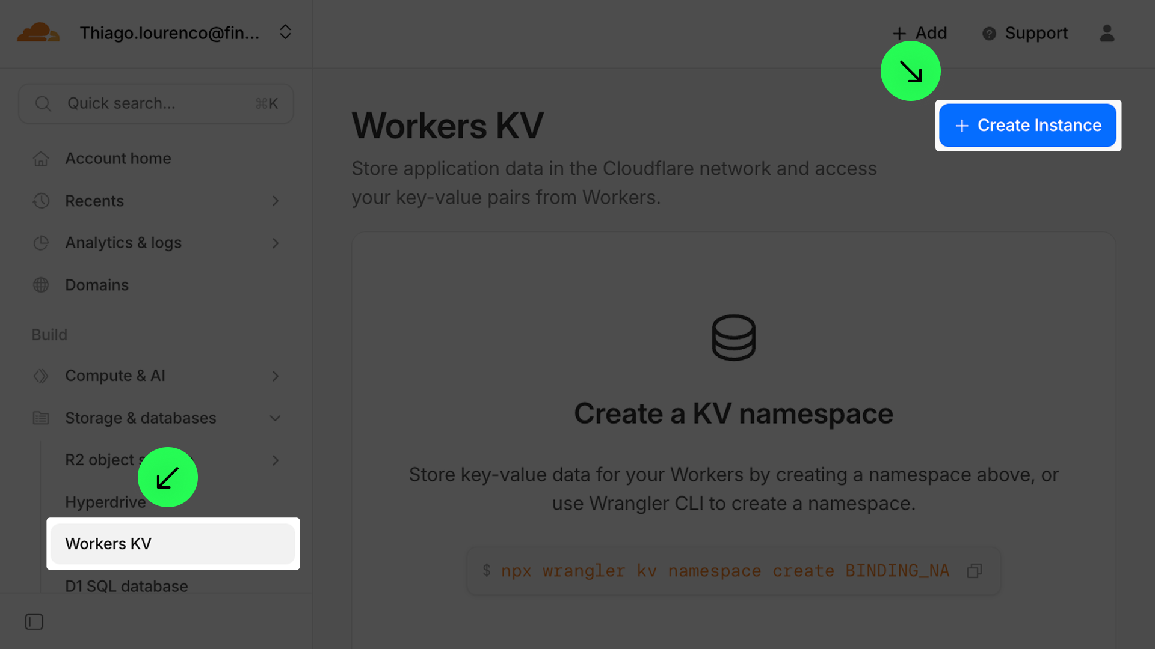Expand the R2 object storage chevron

click(x=276, y=460)
